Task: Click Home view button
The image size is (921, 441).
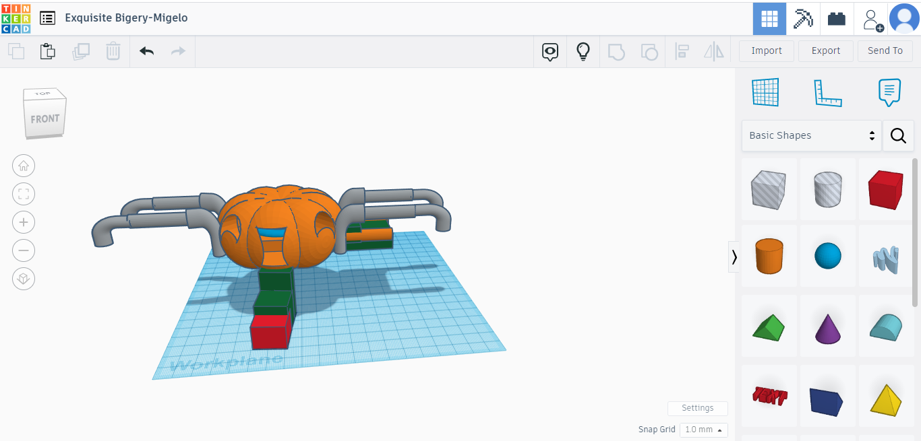Action: pyautogui.click(x=24, y=166)
